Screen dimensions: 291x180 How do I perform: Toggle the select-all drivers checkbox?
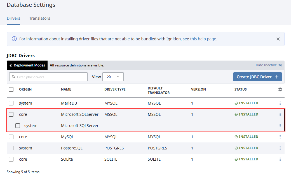(x=11, y=89)
